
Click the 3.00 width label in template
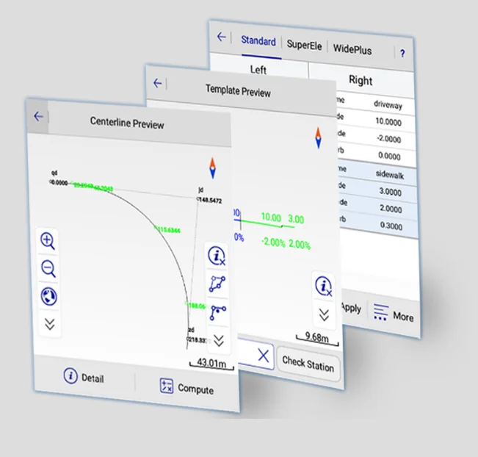[x=296, y=219]
